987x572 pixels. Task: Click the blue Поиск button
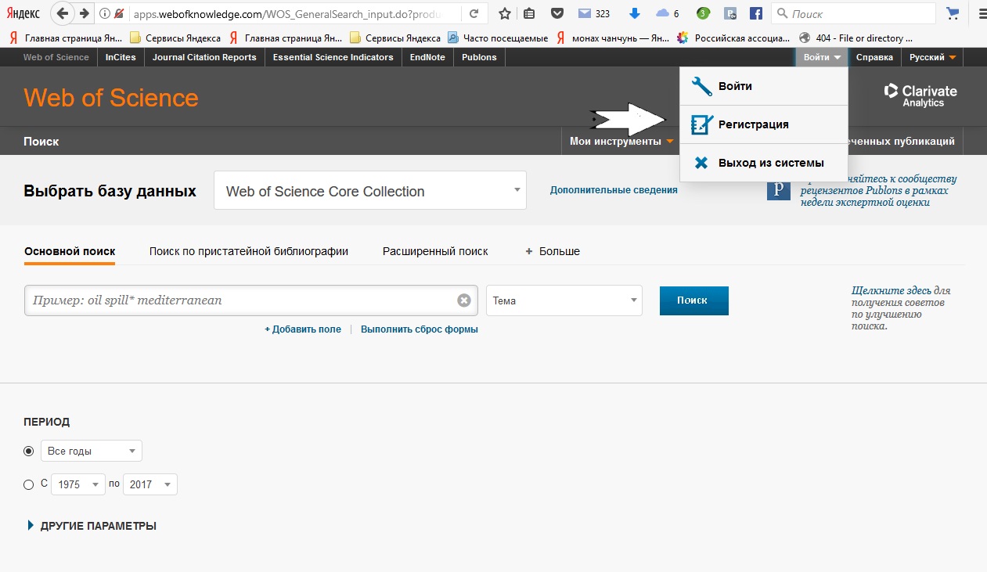[x=693, y=300]
